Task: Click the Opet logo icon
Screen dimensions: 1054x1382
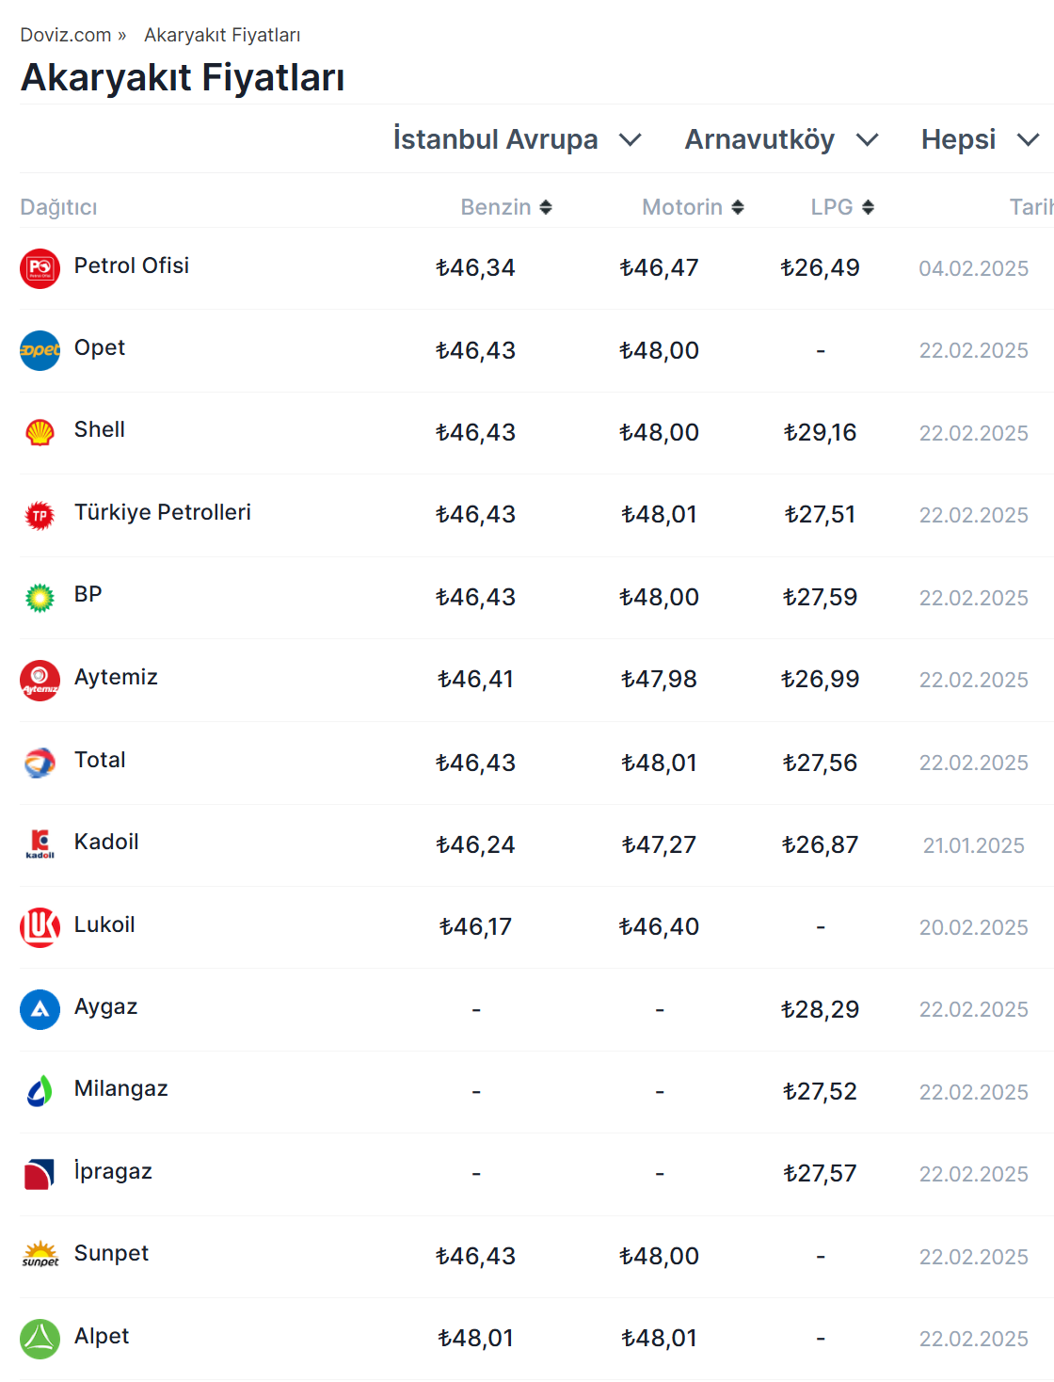Action: pos(40,350)
